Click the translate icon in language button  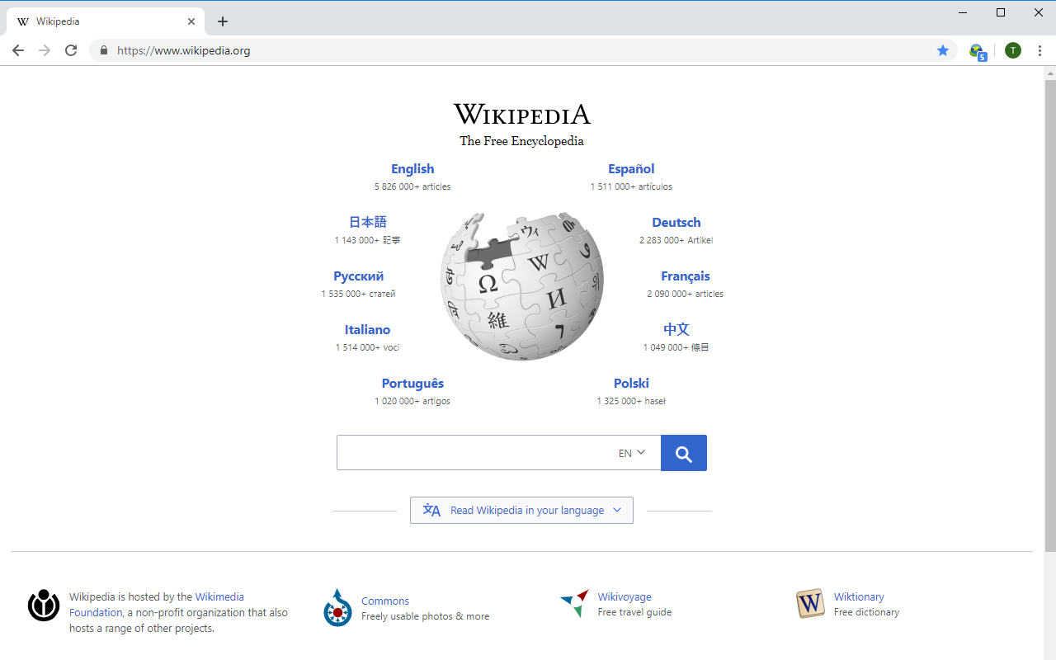431,510
